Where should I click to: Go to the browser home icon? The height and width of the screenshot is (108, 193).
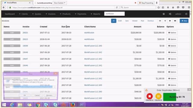click(x=173, y=7)
